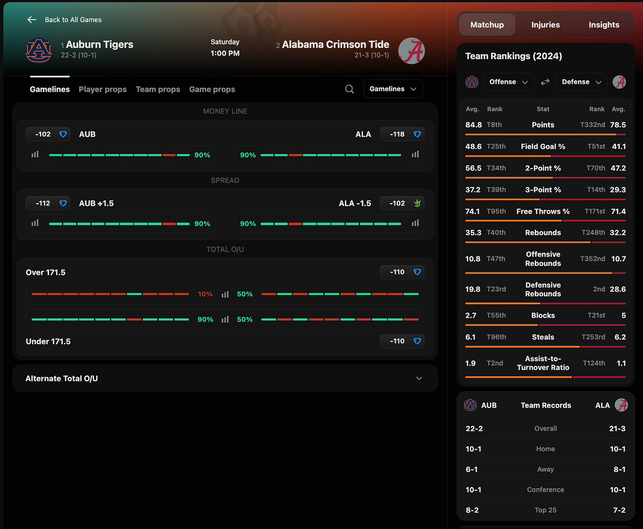Click the Under 90% trend bar
643x529 pixels.
[110, 319]
